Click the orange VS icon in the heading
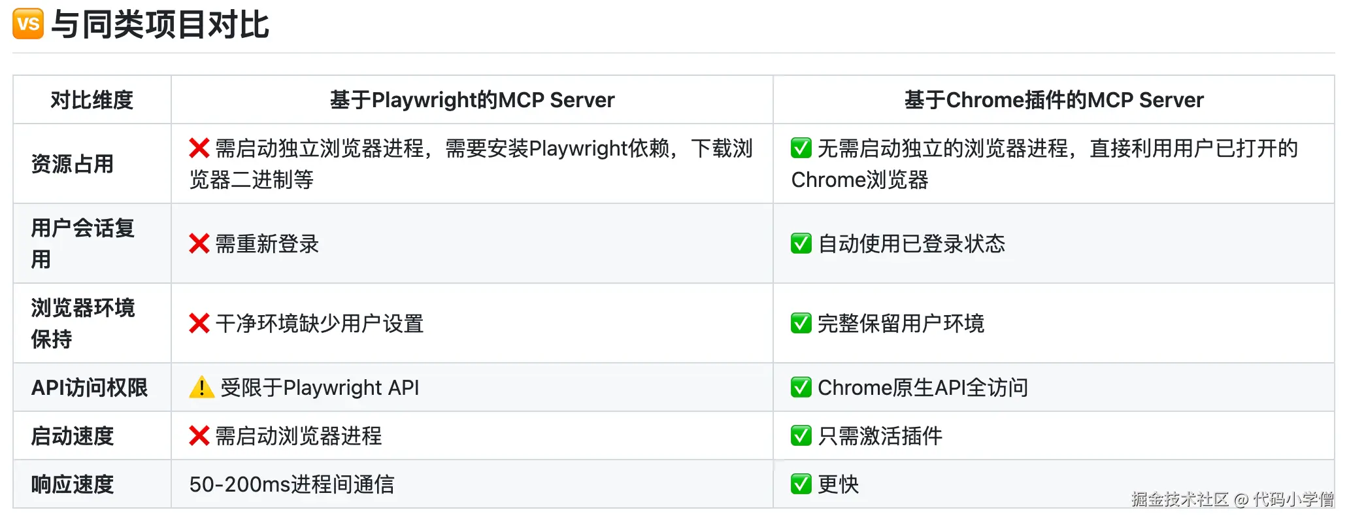1349x523 pixels. tap(28, 24)
